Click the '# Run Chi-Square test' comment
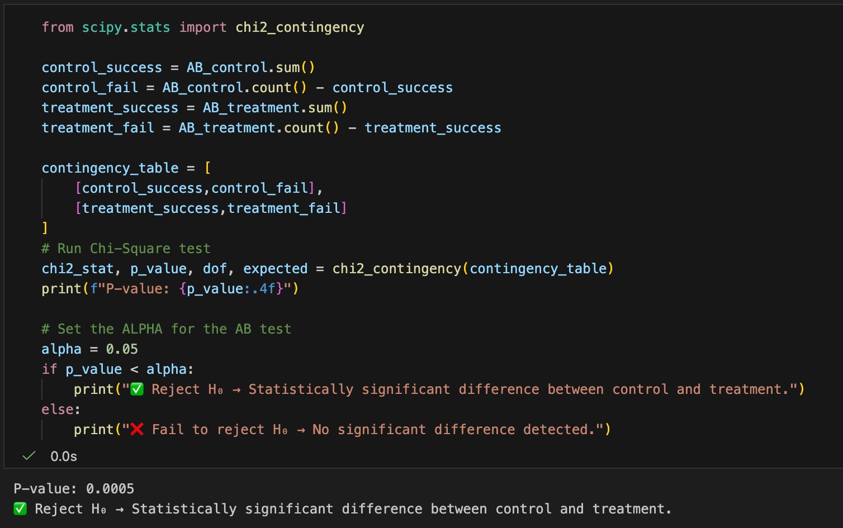The image size is (843, 528). tap(126, 249)
